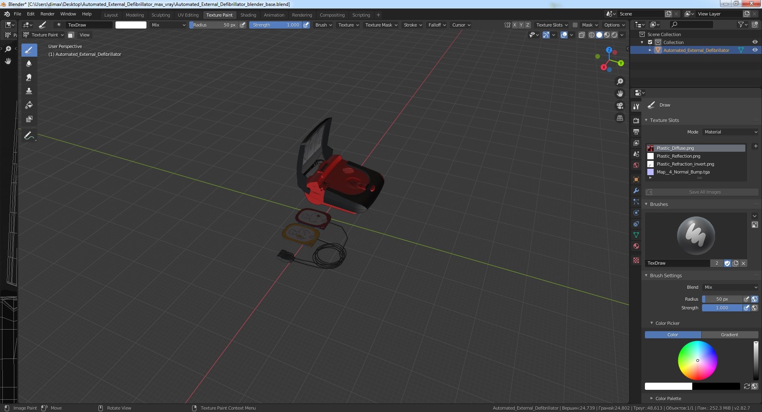Select the Plastic_Reflection.png texture slot

pos(696,156)
